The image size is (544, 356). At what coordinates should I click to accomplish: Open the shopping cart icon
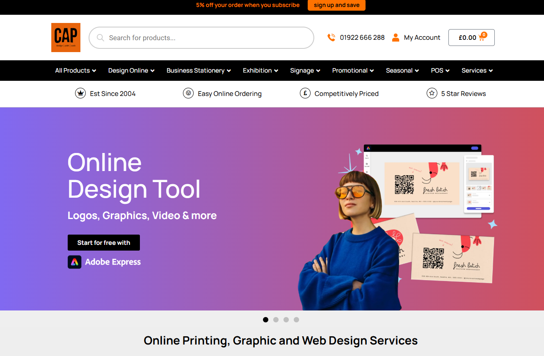coord(482,37)
